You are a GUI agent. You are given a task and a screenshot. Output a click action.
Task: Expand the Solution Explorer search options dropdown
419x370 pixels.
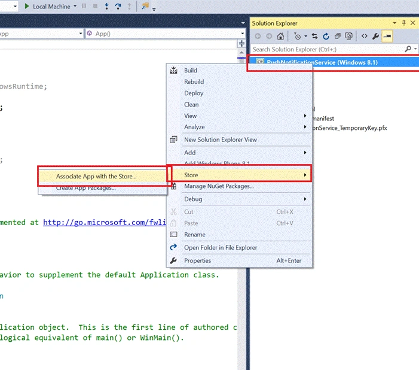click(415, 49)
